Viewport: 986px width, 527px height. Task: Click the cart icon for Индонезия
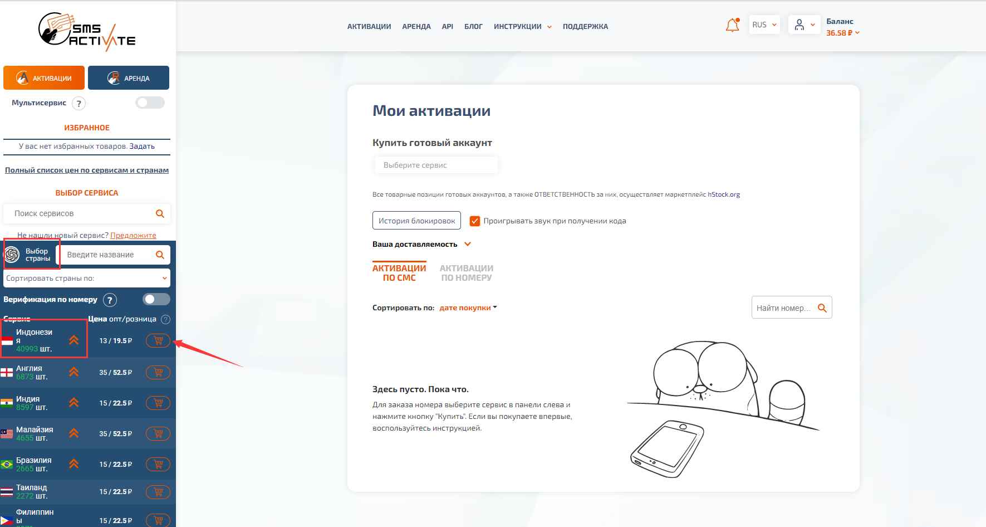click(158, 340)
